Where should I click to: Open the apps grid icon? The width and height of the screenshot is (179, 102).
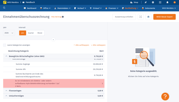pyautogui.click(x=160, y=2)
